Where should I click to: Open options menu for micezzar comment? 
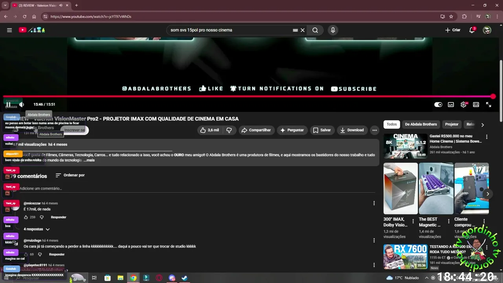(374, 203)
